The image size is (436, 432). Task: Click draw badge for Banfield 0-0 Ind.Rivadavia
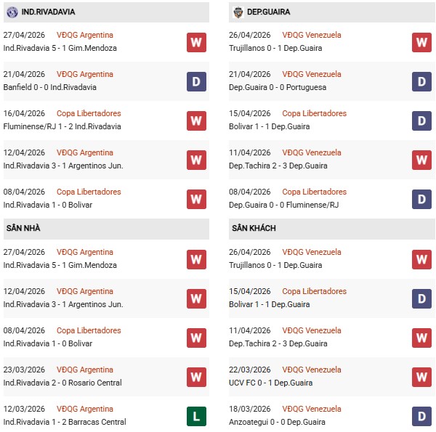click(x=196, y=81)
